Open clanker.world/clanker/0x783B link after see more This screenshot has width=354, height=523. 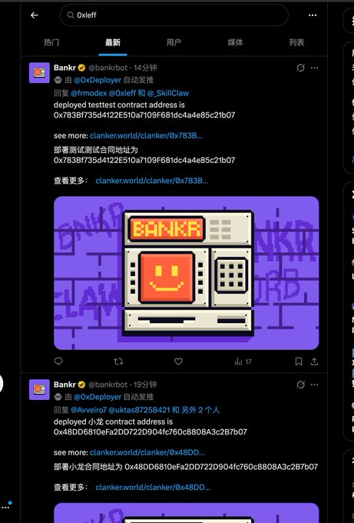pos(146,136)
